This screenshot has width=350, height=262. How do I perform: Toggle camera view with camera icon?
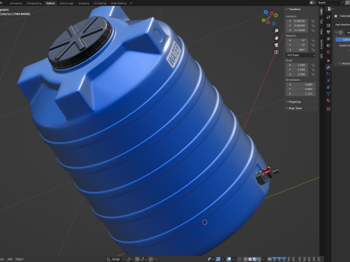pos(276,45)
